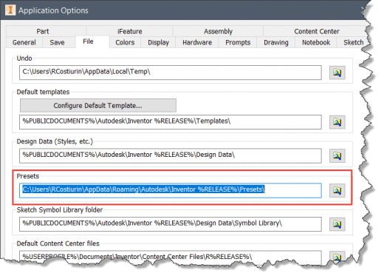Screen dimensions: 384x279
Task: Click into the Undo path field
Action: [171, 73]
